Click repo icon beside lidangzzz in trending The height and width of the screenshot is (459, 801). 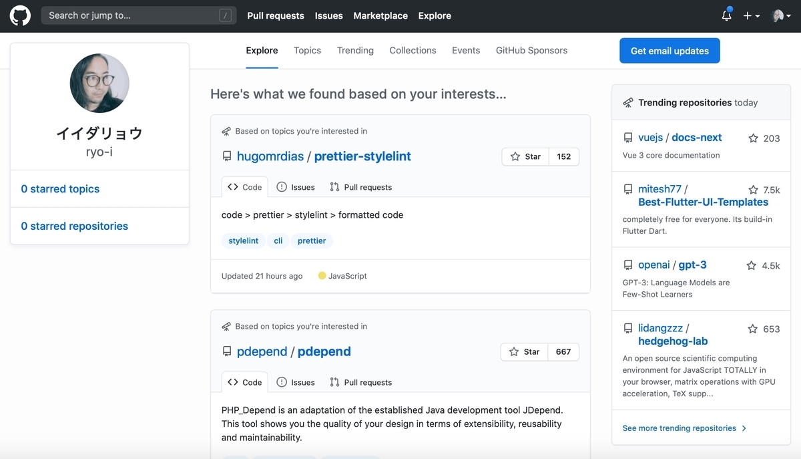click(628, 328)
